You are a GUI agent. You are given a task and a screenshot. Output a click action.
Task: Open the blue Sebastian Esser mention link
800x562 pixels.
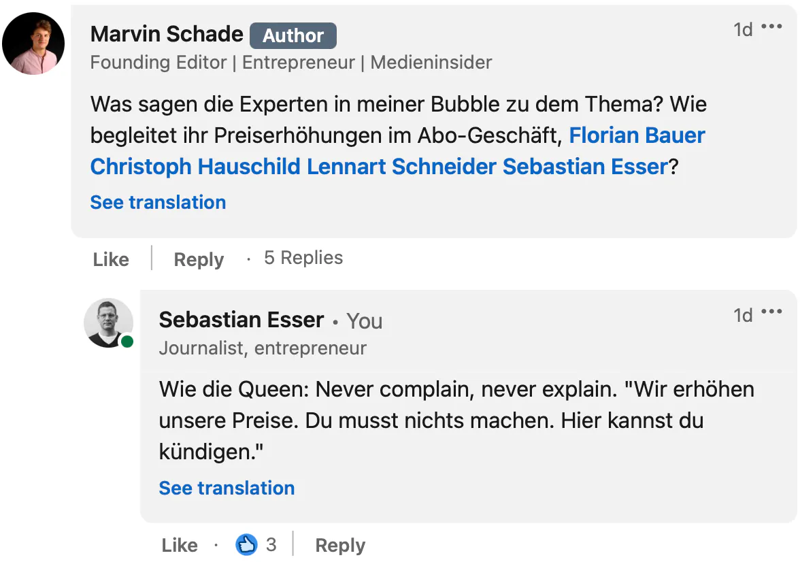585,167
